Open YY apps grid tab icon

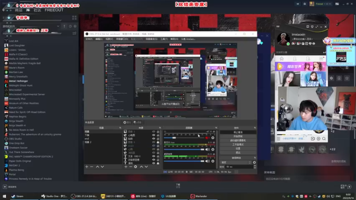pyautogui.click(x=321, y=59)
